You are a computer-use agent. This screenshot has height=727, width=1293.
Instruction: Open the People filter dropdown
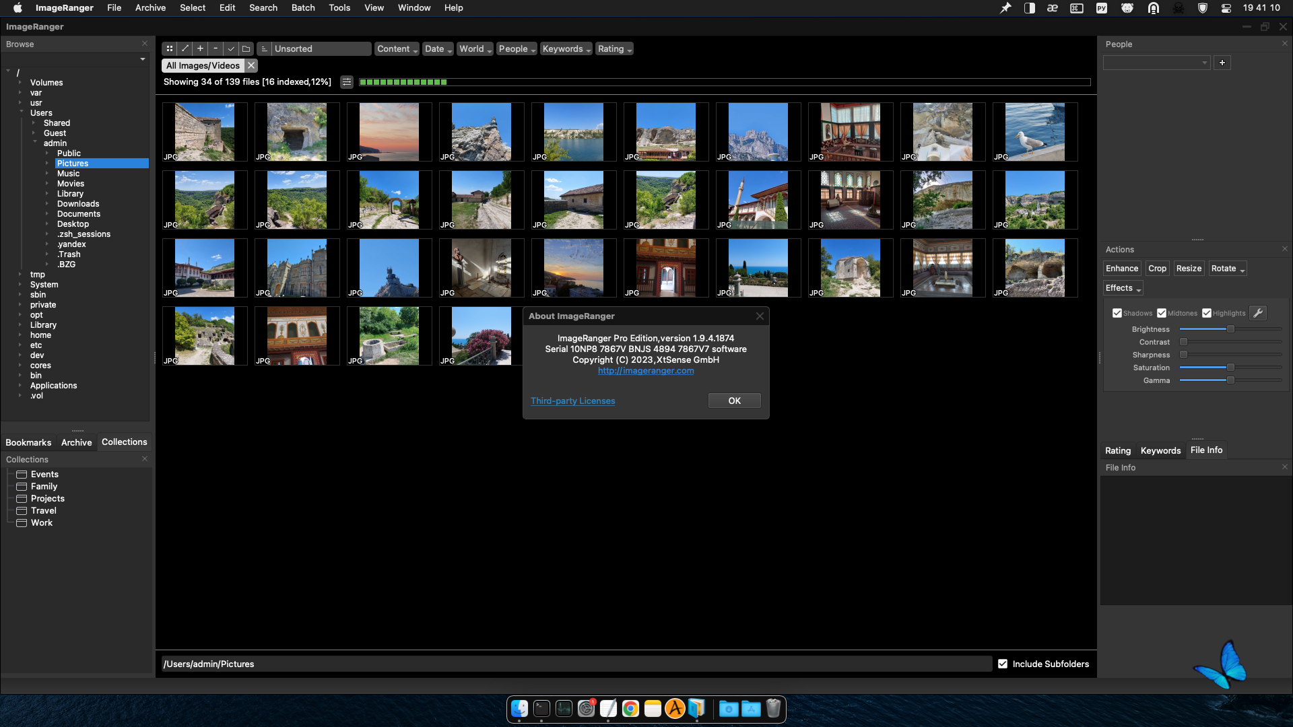coord(517,49)
